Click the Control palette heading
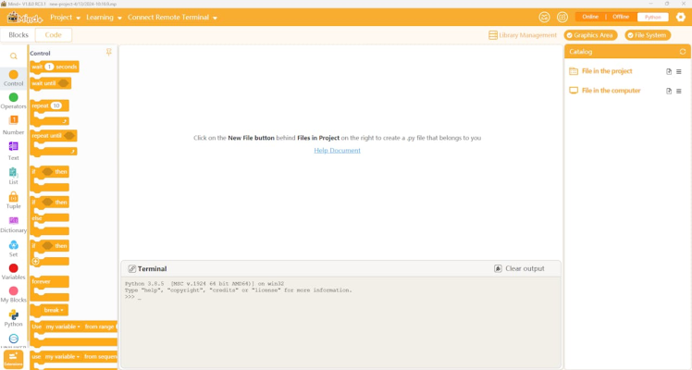This screenshot has height=370, width=692. 40,54
